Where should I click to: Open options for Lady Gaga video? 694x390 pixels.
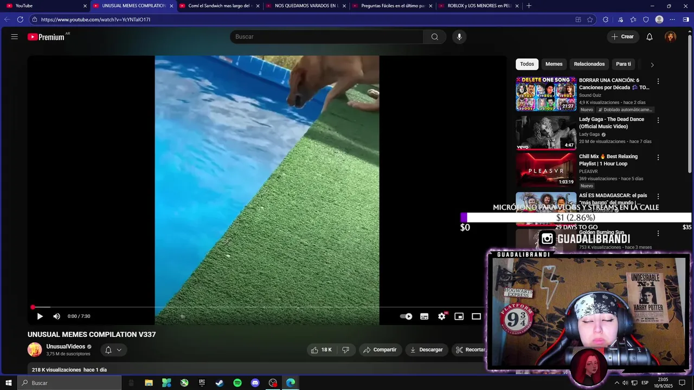click(x=658, y=120)
